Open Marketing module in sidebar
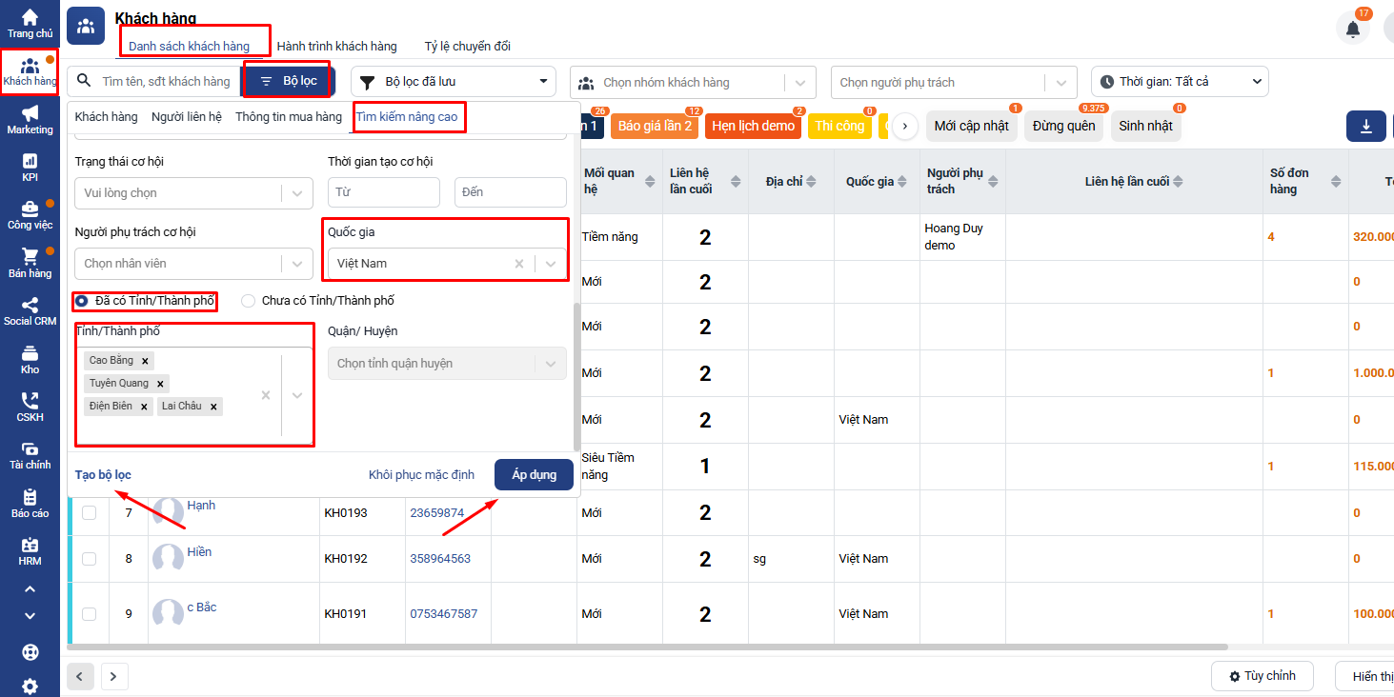 click(x=30, y=119)
